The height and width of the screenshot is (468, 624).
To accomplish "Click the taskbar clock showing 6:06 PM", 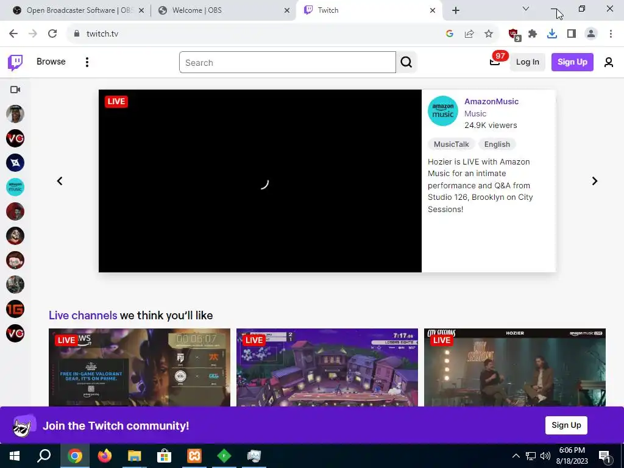I will coord(572,456).
